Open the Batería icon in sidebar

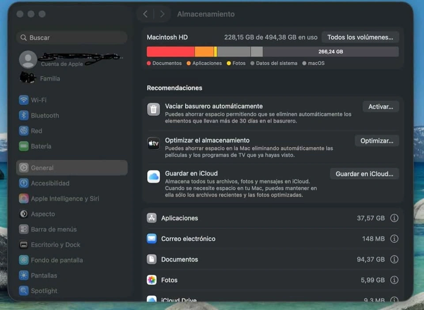(x=24, y=146)
